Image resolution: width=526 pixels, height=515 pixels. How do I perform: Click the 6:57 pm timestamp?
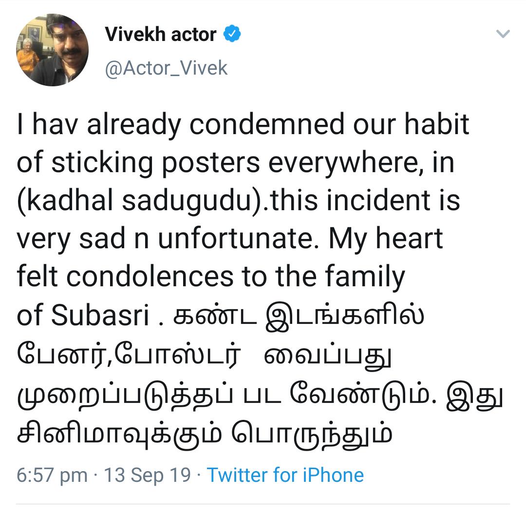[52, 475]
